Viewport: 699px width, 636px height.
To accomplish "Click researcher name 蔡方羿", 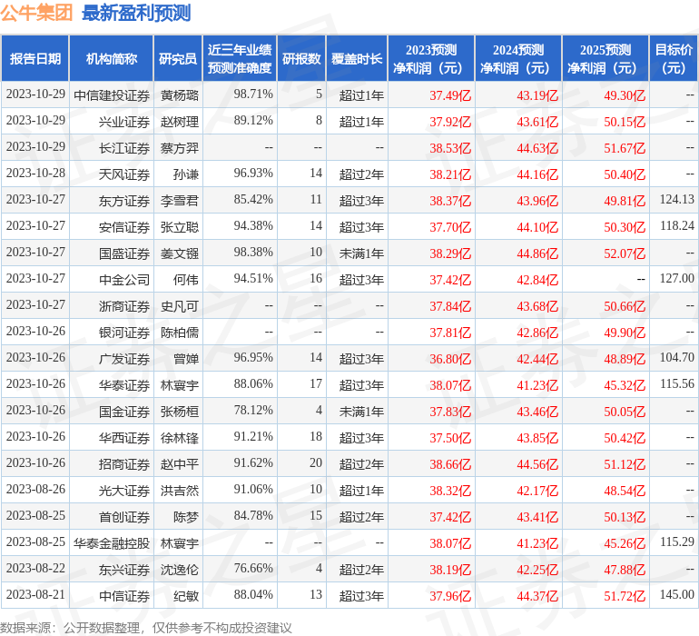I will point(180,148).
